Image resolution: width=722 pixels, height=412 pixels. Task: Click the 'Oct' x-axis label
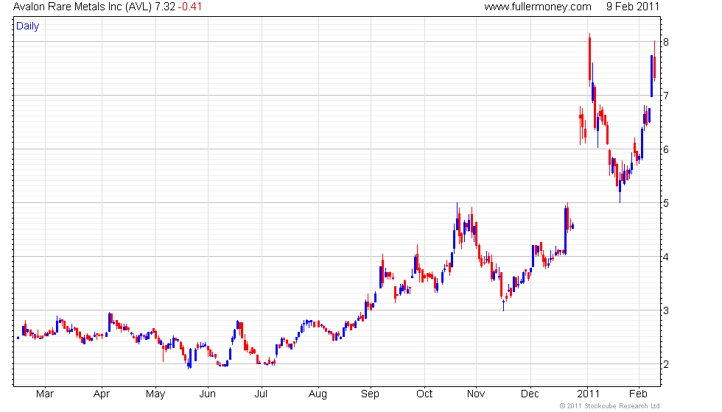(424, 394)
